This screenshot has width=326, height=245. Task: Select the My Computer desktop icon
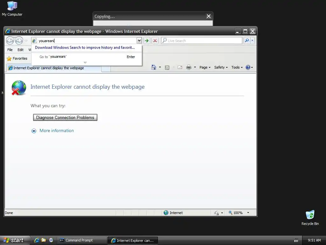tap(12, 9)
